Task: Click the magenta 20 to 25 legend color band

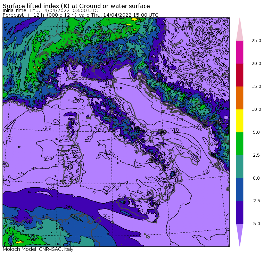Action: click(x=240, y=52)
